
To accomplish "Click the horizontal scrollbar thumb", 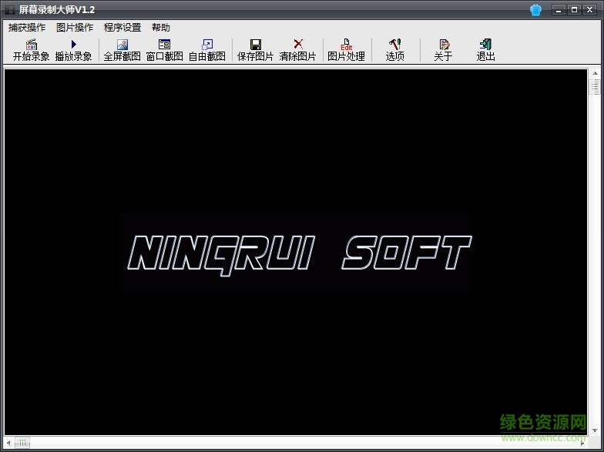I will [22, 444].
